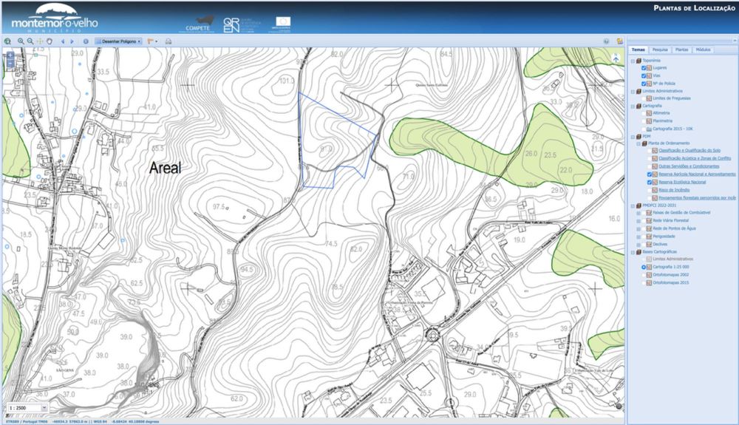Collapse the side panel with double-arrow icon
Screen dimensions: 739x425
tap(735, 41)
